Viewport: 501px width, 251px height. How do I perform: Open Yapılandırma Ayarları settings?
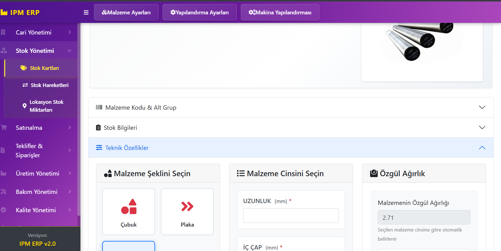click(x=199, y=12)
